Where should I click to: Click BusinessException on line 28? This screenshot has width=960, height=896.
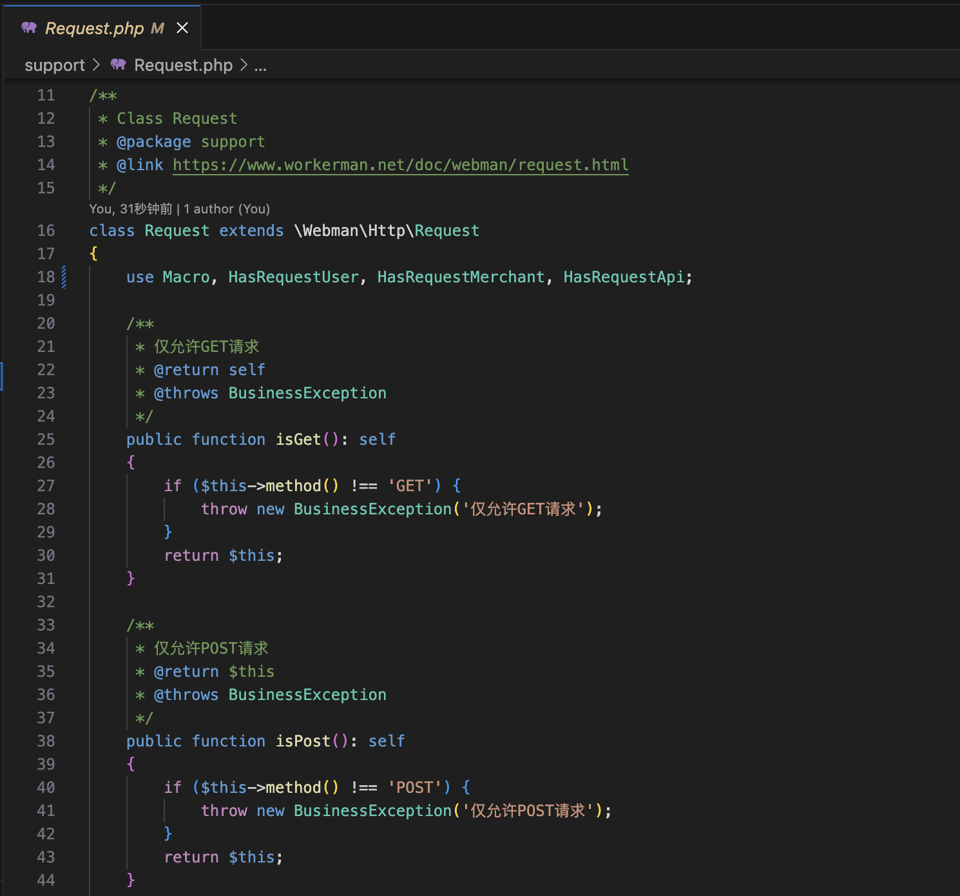[x=373, y=509]
